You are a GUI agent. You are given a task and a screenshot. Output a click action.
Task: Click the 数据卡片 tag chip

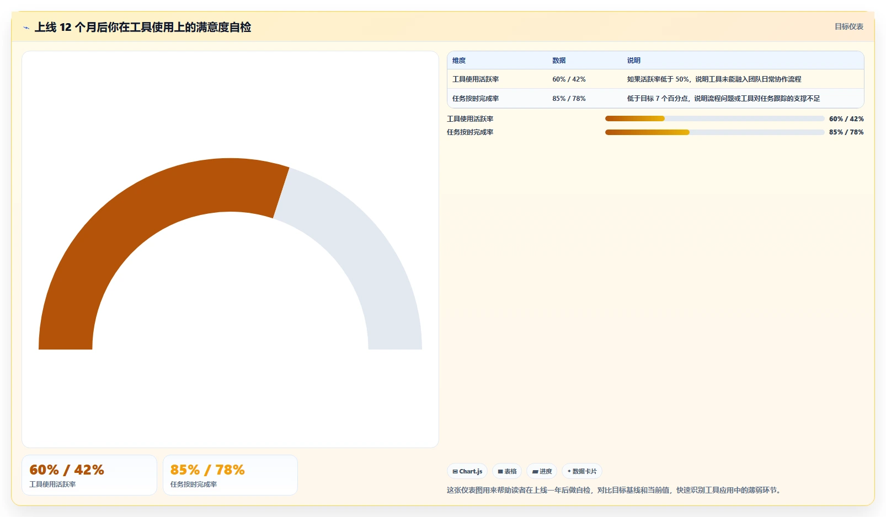582,471
